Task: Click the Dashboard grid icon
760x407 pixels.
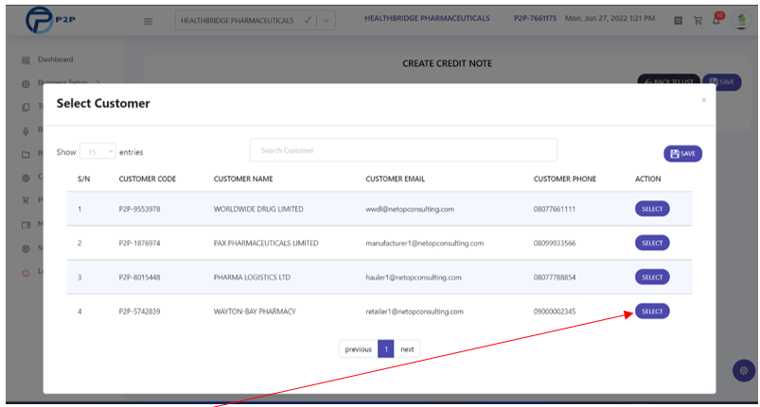Action: pyautogui.click(x=26, y=60)
